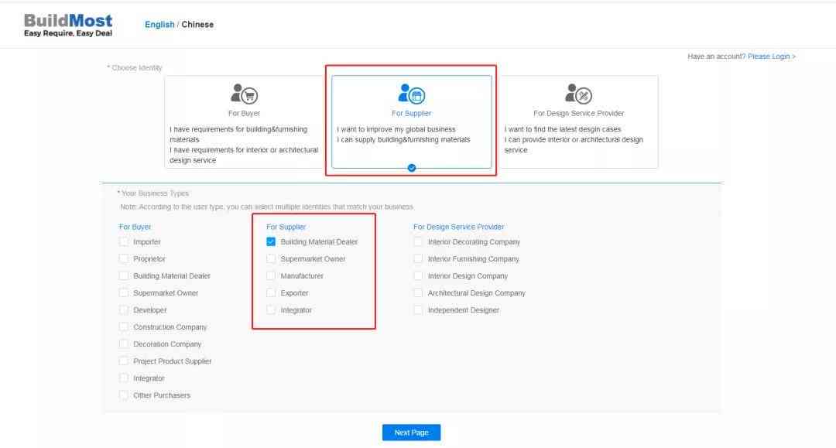This screenshot has height=448, width=836.
Task: Check Building Material Dealer under For Buyer
Action: pos(124,276)
